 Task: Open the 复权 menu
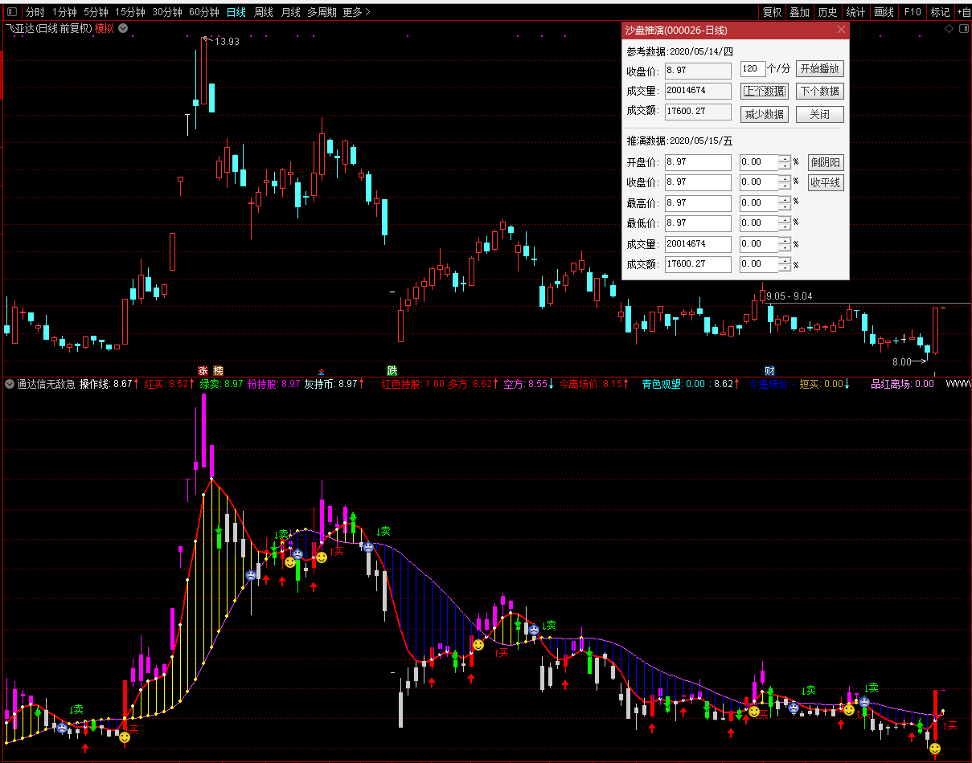point(773,12)
